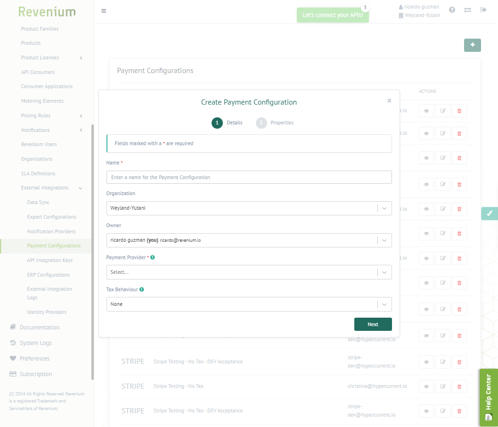Click the Tax Behaviour info icon

point(142,289)
